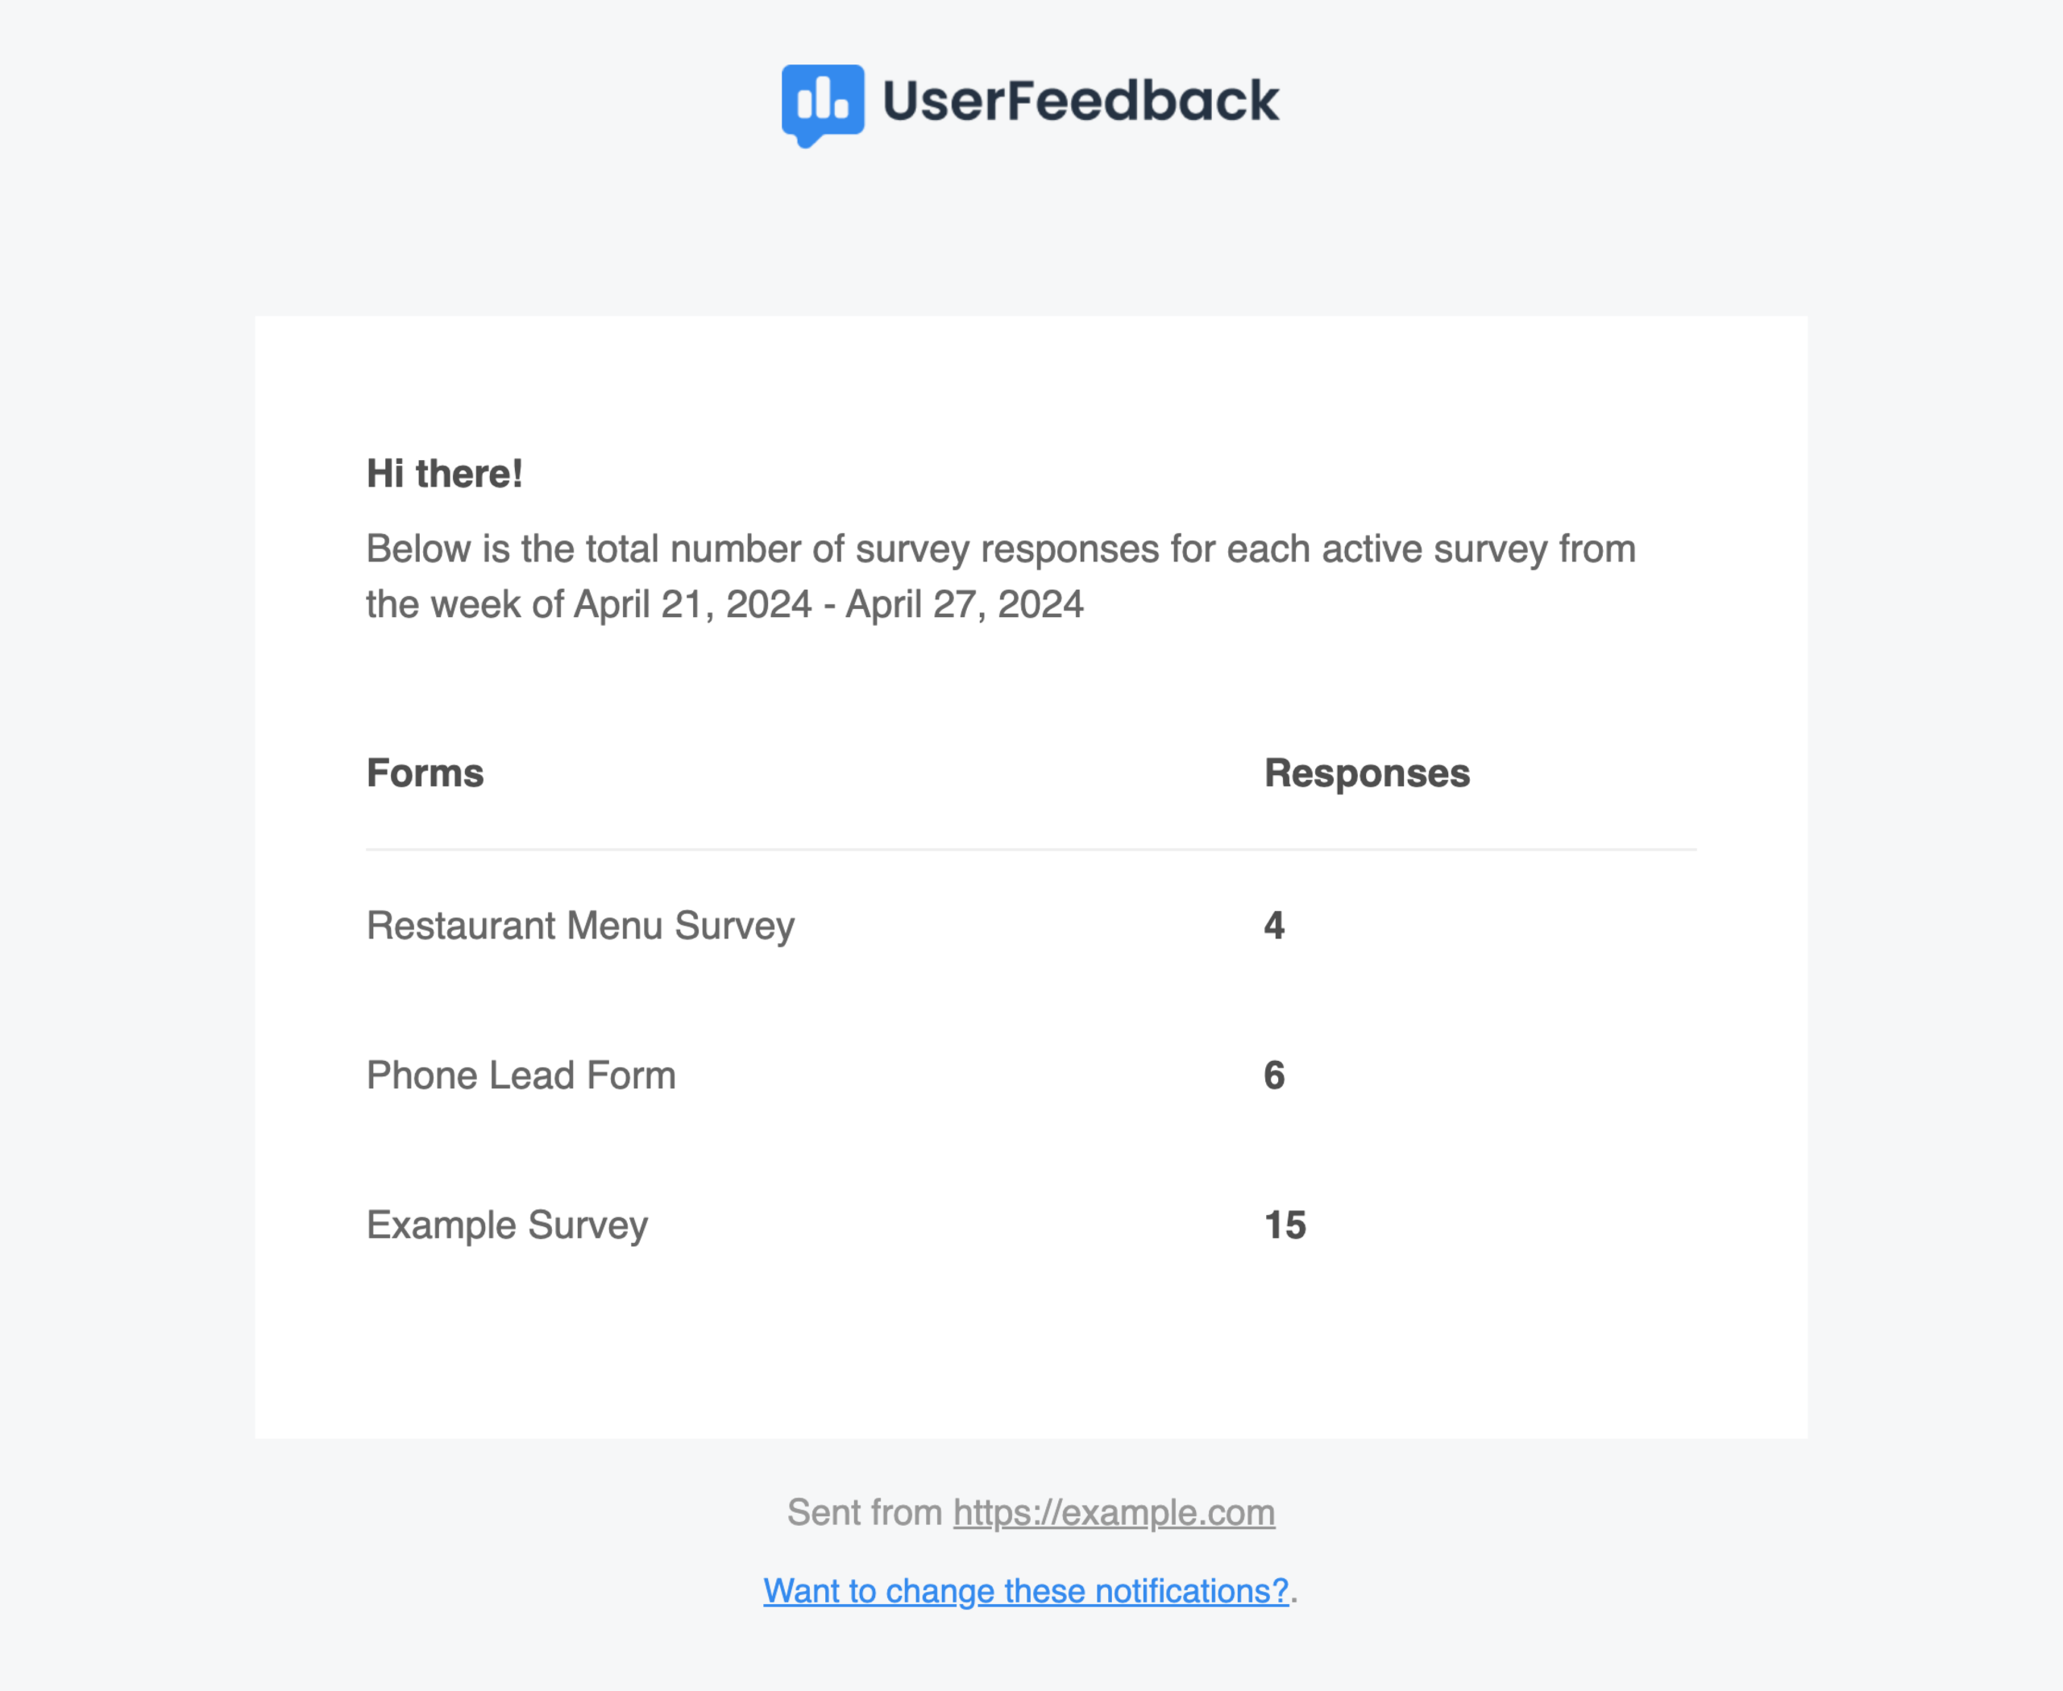This screenshot has width=2063, height=1691.
Task: Open the https://example.com link
Action: click(1114, 1513)
